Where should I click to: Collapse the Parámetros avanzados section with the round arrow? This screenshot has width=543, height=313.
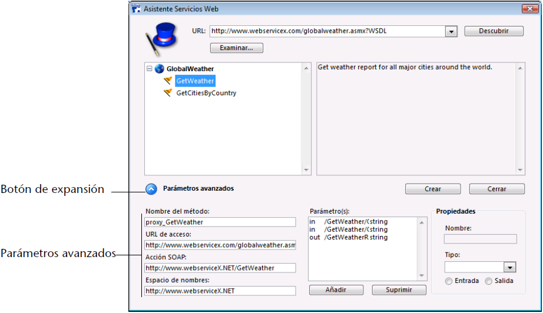point(151,189)
